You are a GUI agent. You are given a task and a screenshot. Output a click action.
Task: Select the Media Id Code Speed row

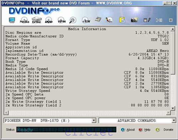[87, 69]
